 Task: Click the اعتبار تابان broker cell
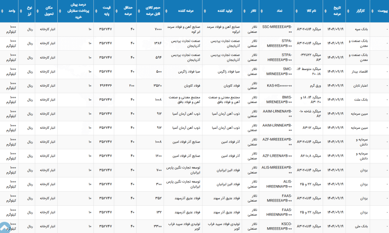(360, 86)
